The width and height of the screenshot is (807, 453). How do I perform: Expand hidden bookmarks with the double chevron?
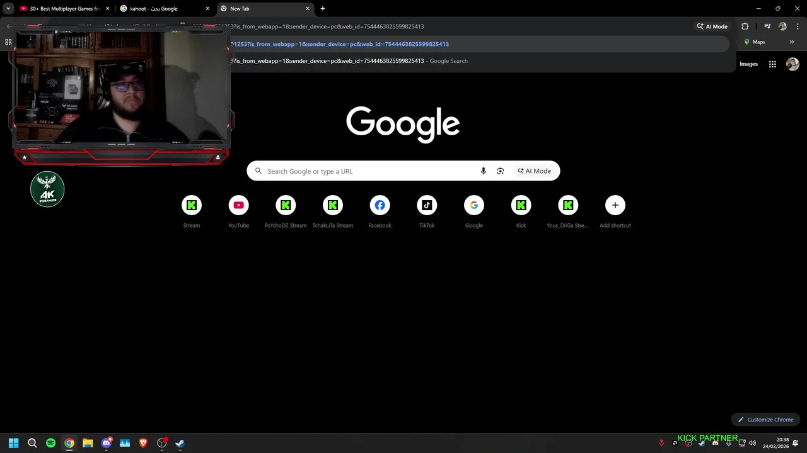pyautogui.click(x=791, y=42)
